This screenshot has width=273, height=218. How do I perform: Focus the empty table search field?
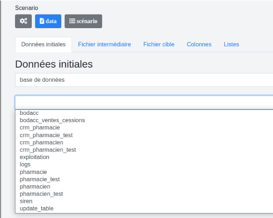pyautogui.click(x=144, y=102)
